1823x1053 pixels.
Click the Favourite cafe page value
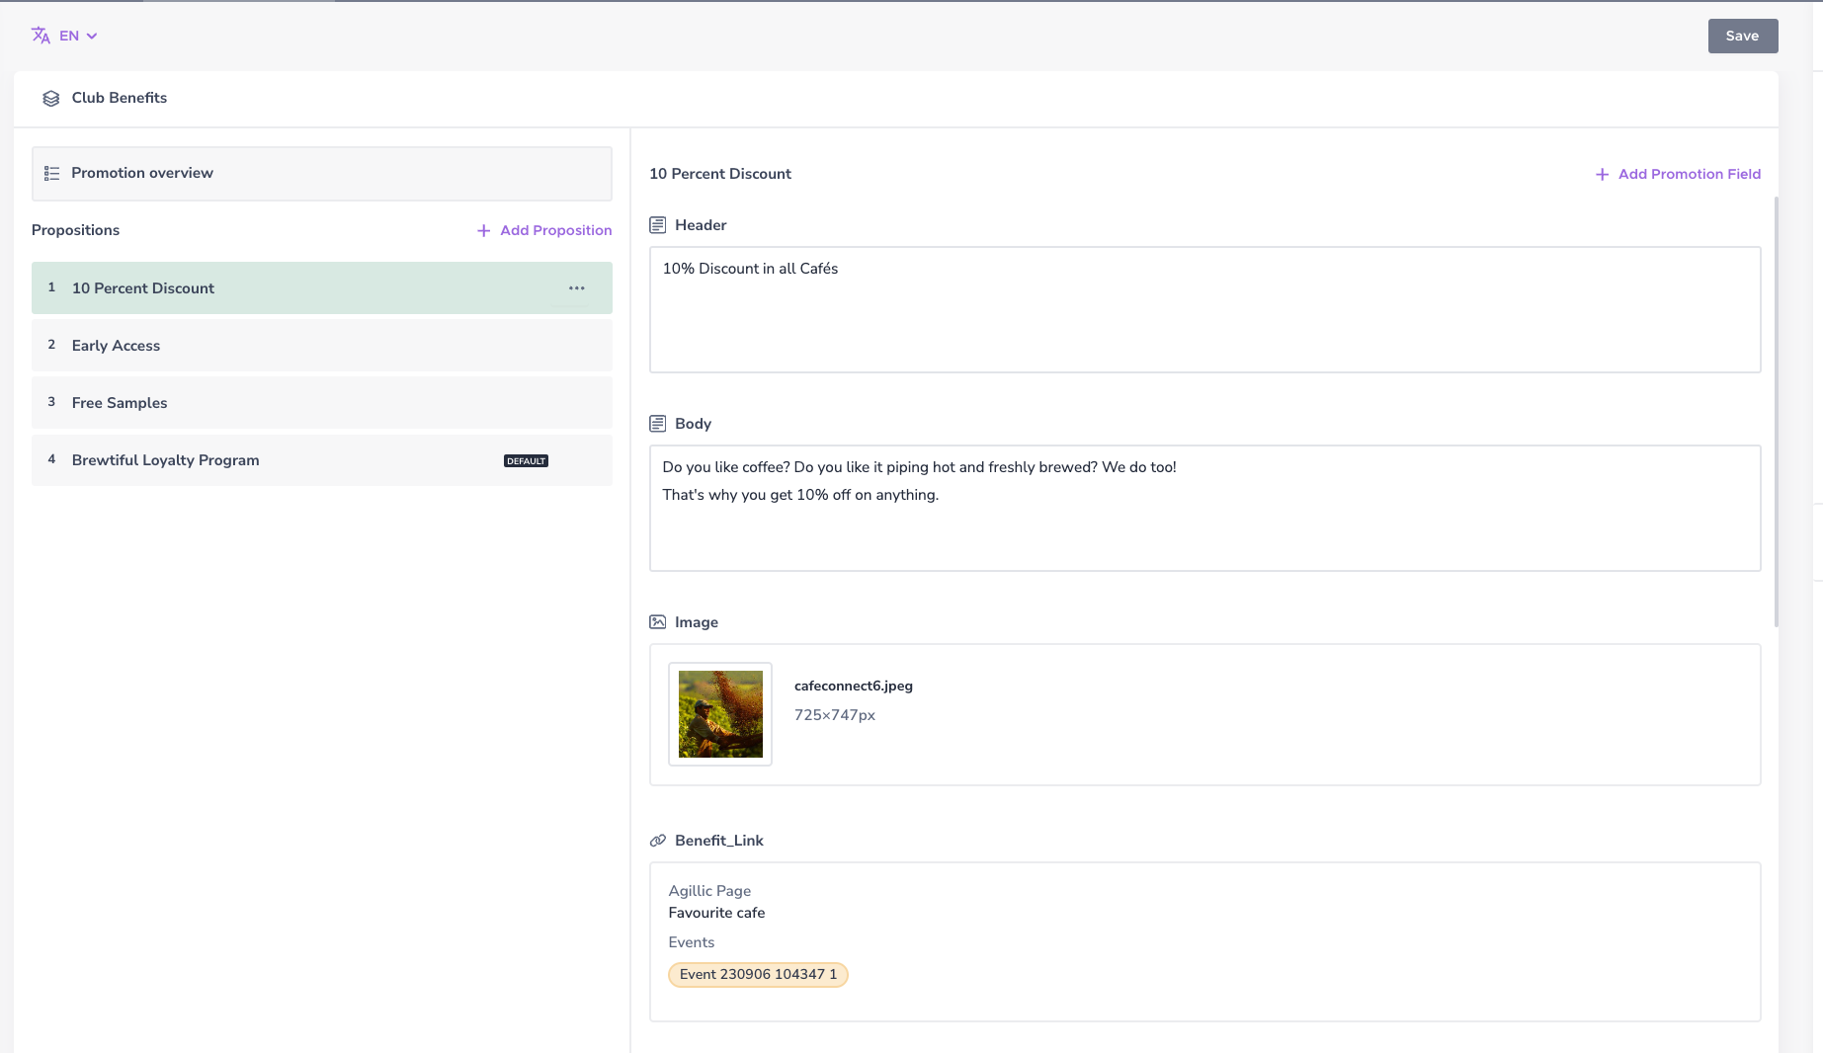[716, 913]
